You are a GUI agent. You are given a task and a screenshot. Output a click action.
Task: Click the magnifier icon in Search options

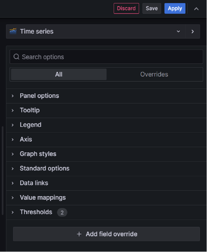point(17,57)
